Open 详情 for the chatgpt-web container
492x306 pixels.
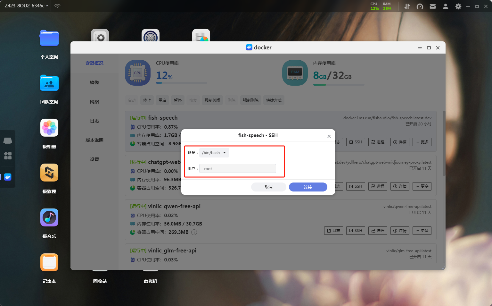pyautogui.click(x=400, y=186)
